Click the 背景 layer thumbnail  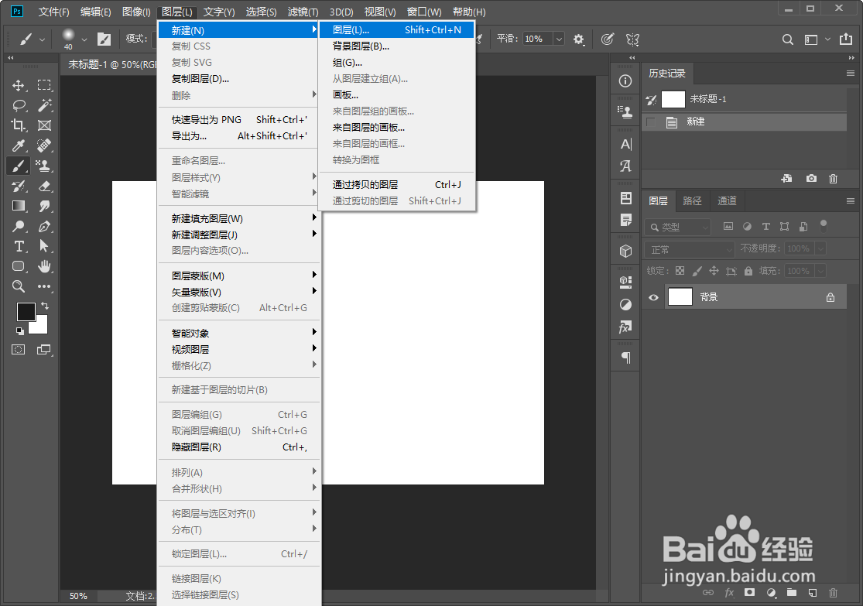(680, 297)
